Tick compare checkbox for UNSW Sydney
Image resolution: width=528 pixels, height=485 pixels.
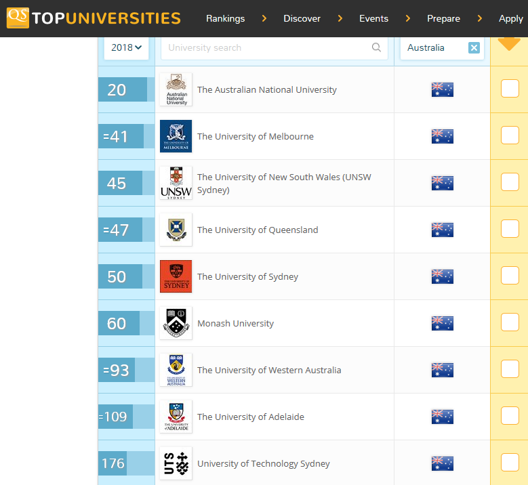510,182
